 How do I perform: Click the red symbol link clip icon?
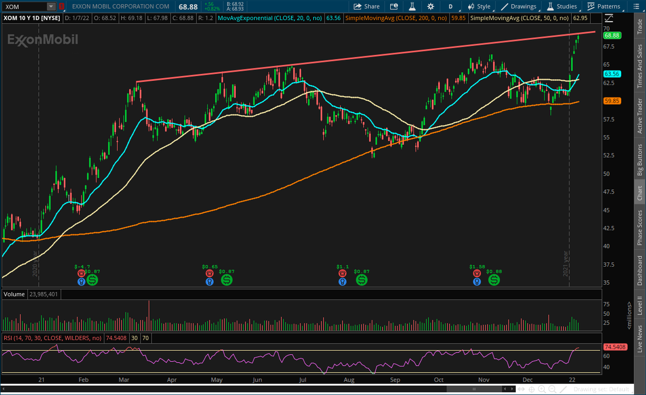(61, 6)
